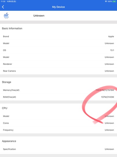This screenshot has width=117, height=157.
Task: Tap the Memory(free/all) storage row
Action: [58, 90]
